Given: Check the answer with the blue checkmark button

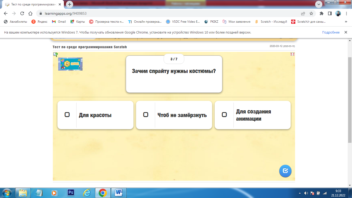Looking at the screenshot, I should coord(285,171).
